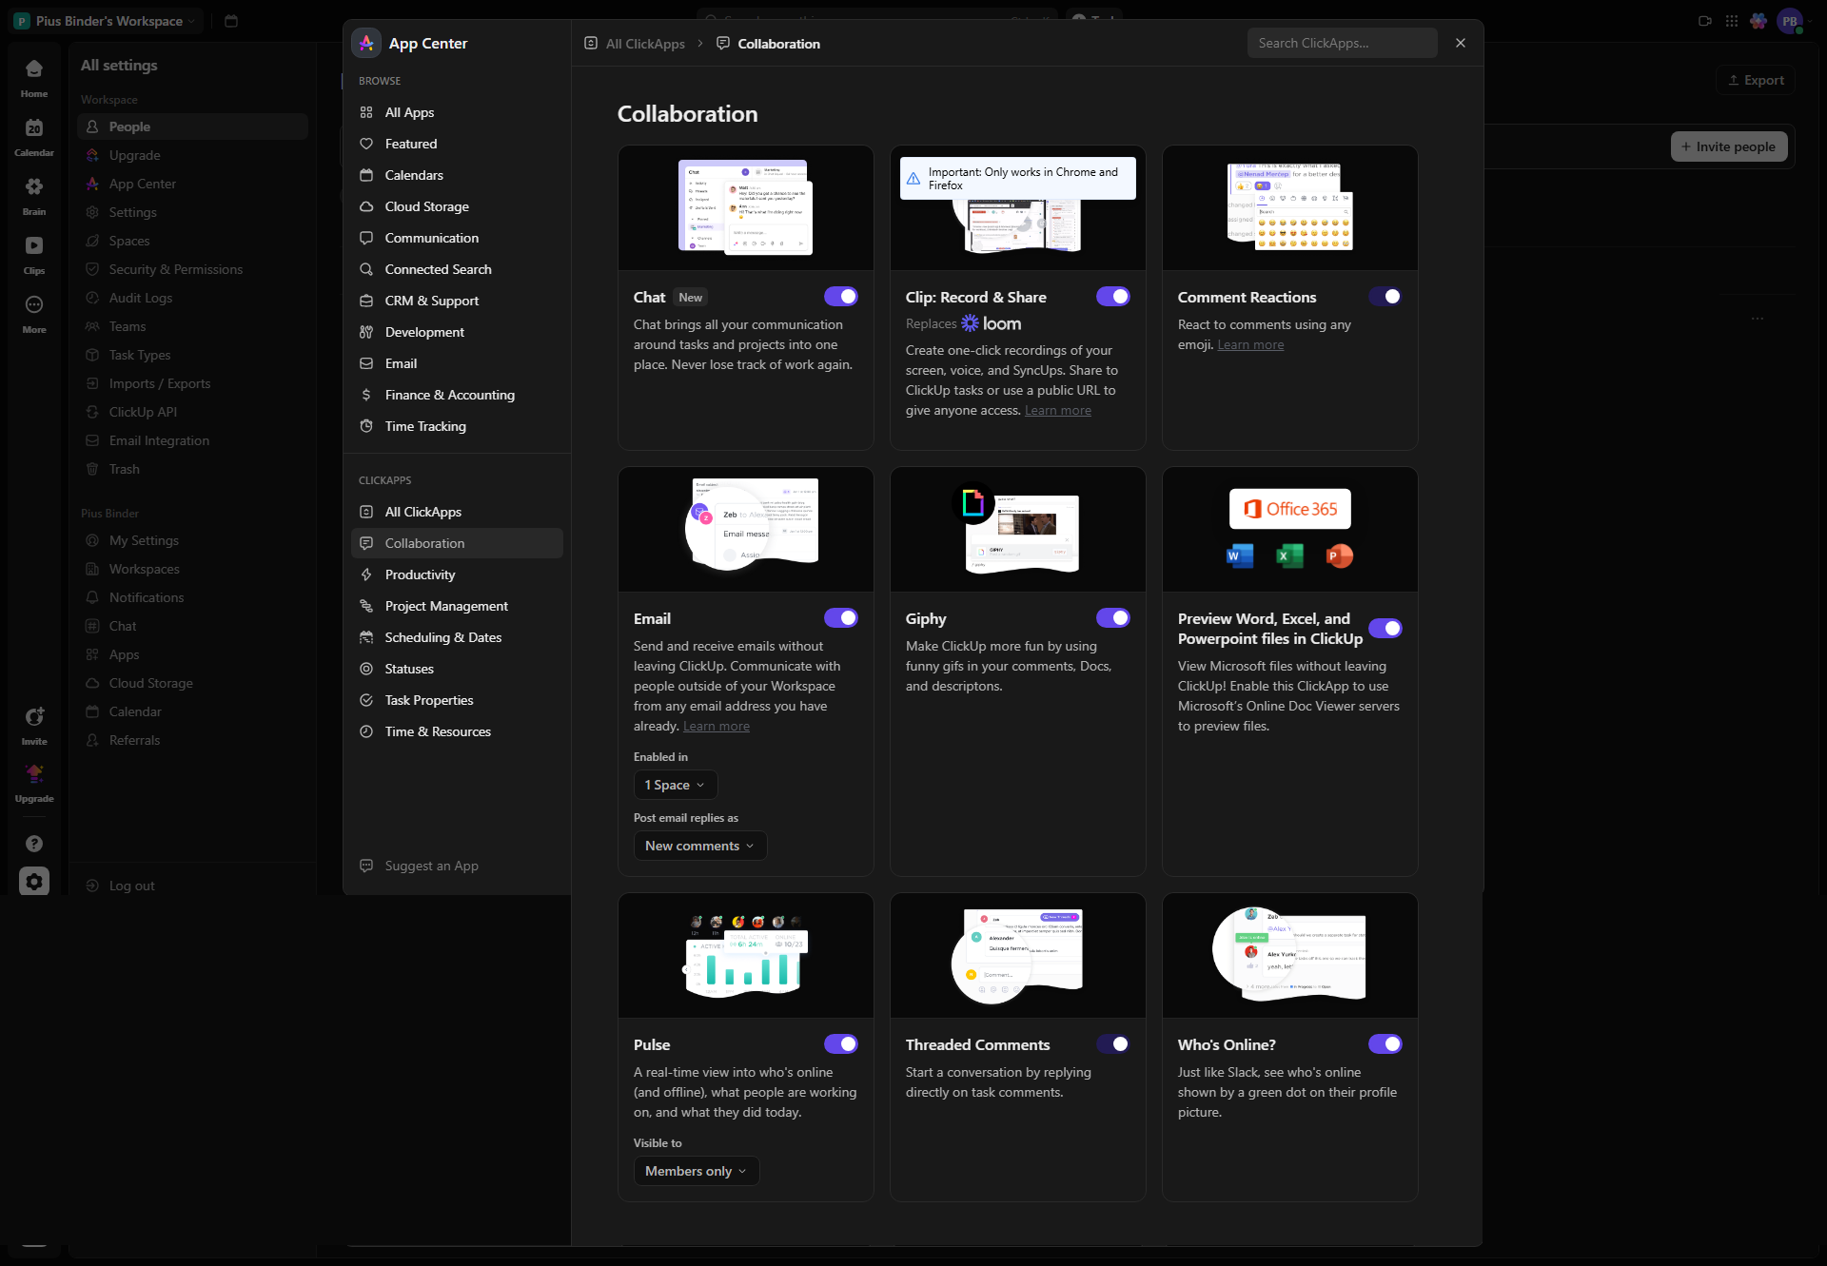
Task: Select Development category
Action: tap(457, 332)
